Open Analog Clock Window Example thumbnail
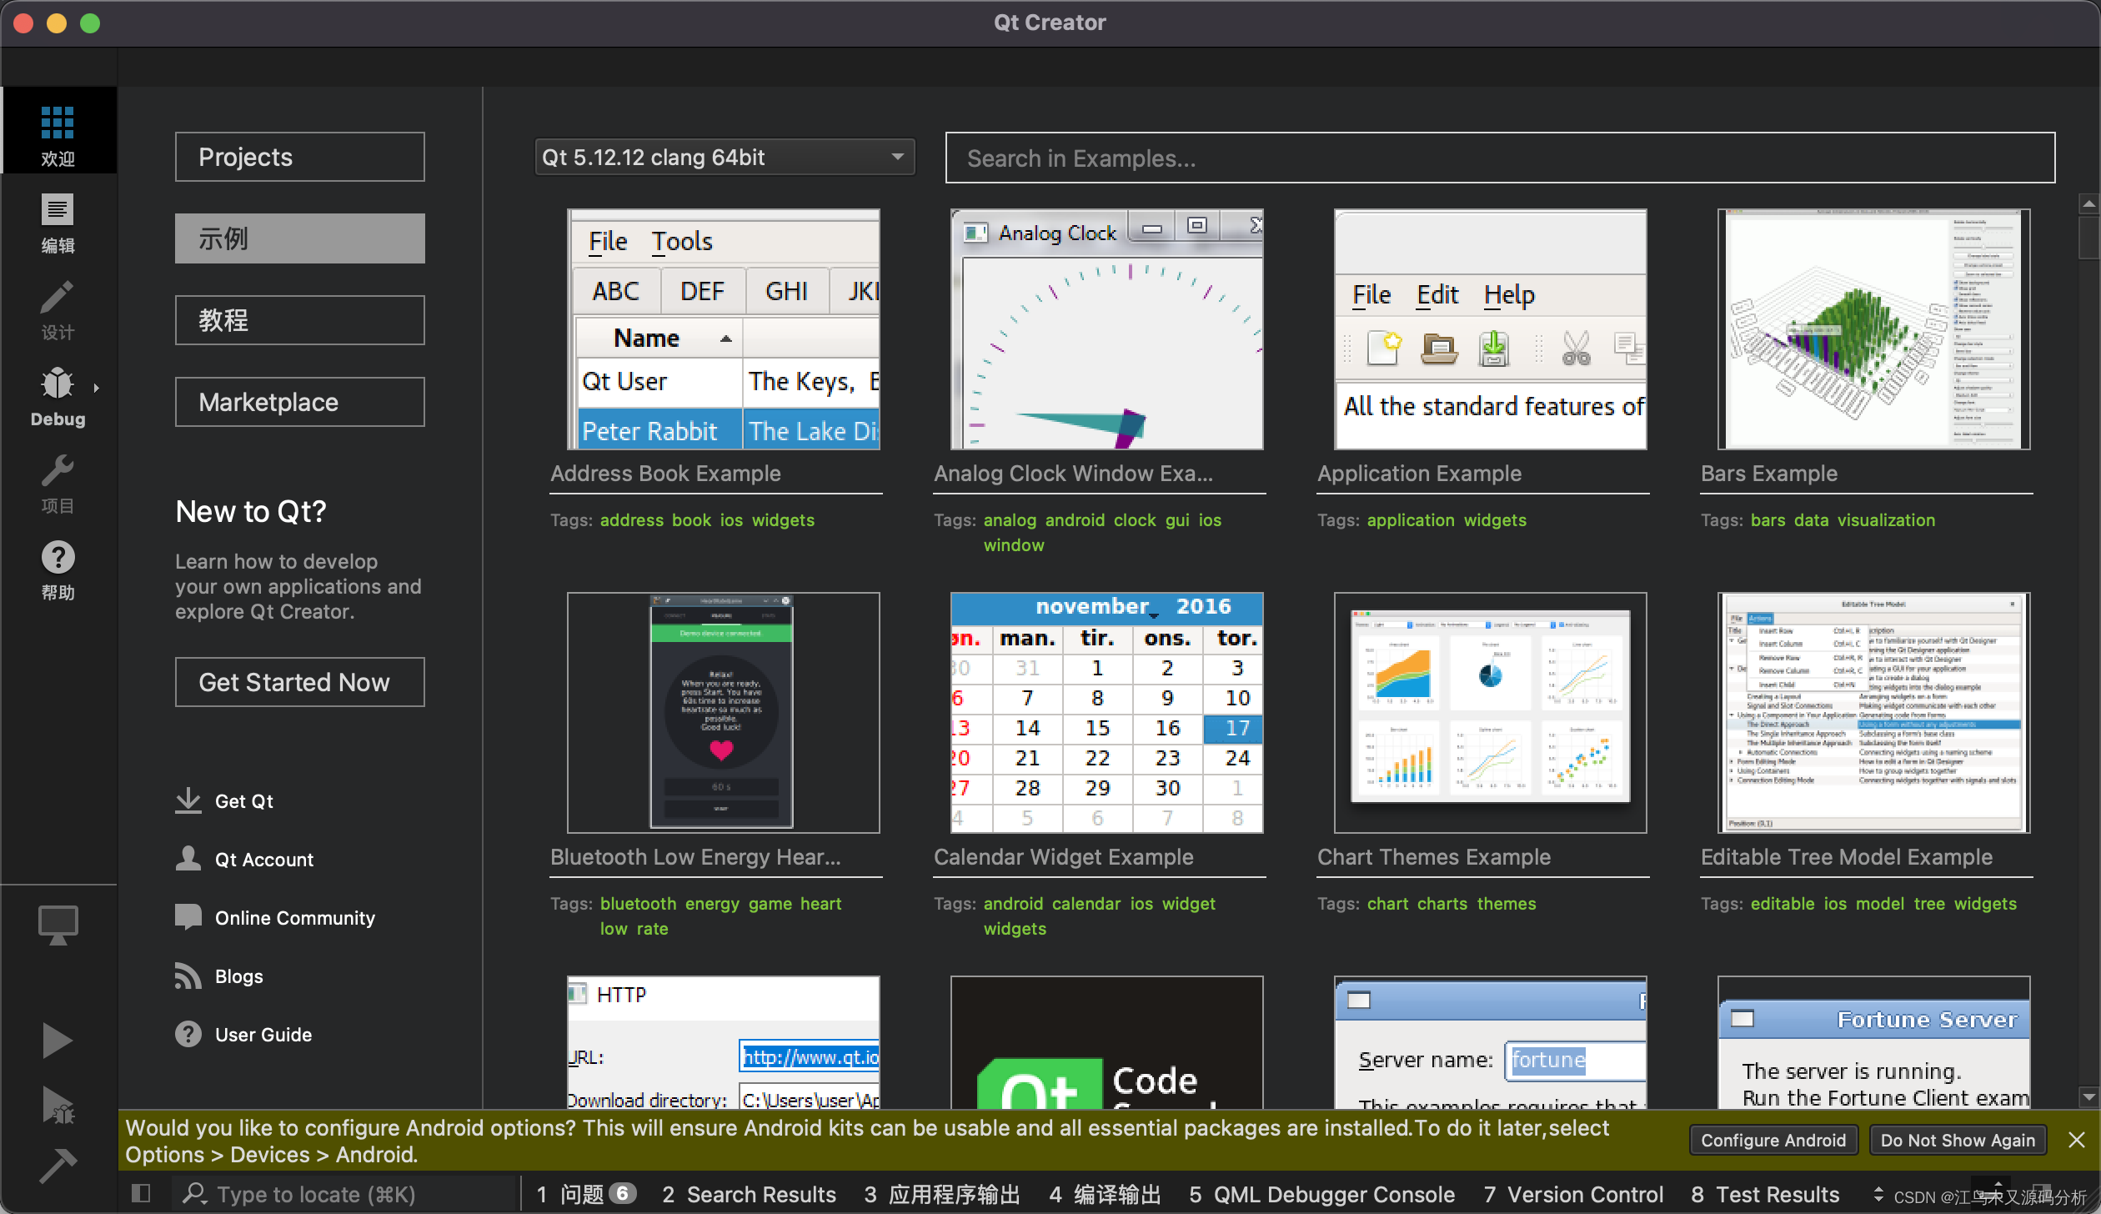This screenshot has height=1214, width=2101. coord(1107,329)
